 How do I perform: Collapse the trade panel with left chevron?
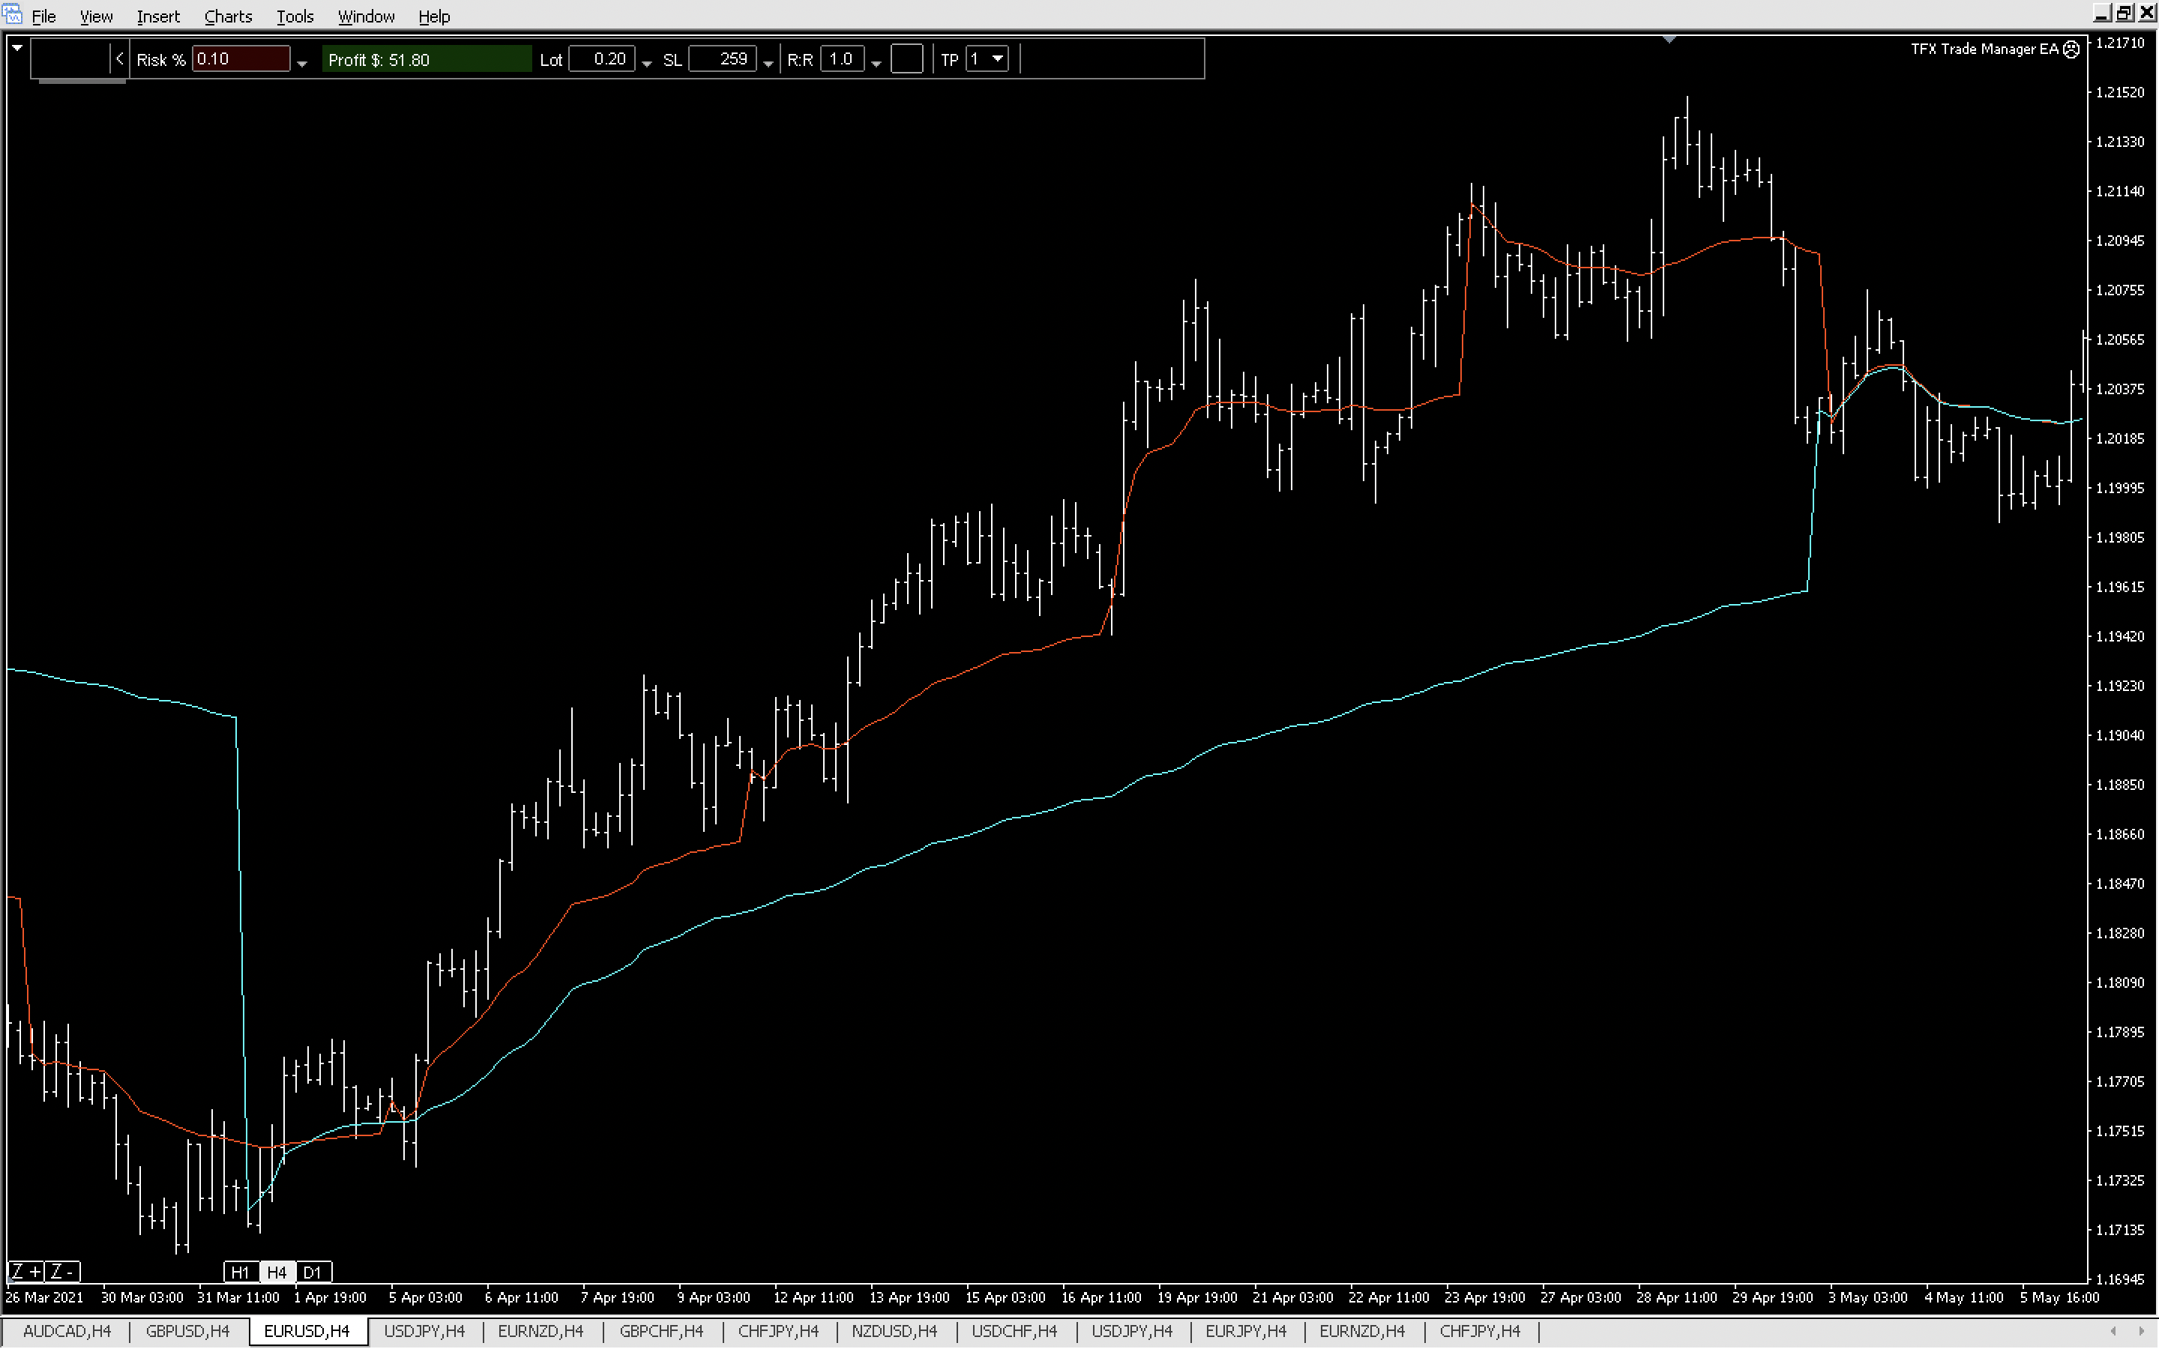pos(119,59)
